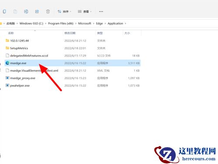Click the Rename icon in toolbar
The height and width of the screenshot is (164, 218).
[x=26, y=11]
